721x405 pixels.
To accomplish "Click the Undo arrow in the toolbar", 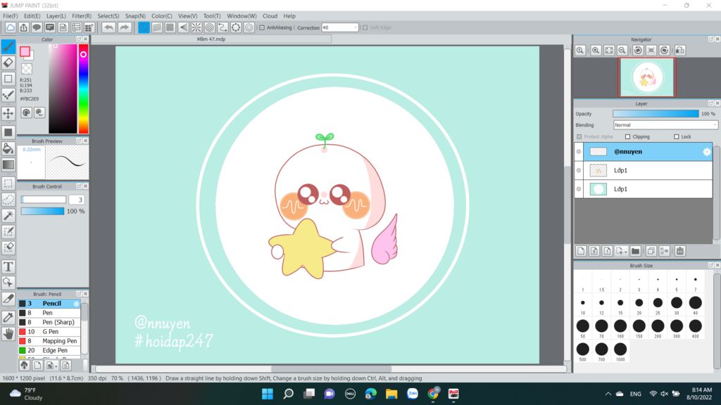I will 108,27.
